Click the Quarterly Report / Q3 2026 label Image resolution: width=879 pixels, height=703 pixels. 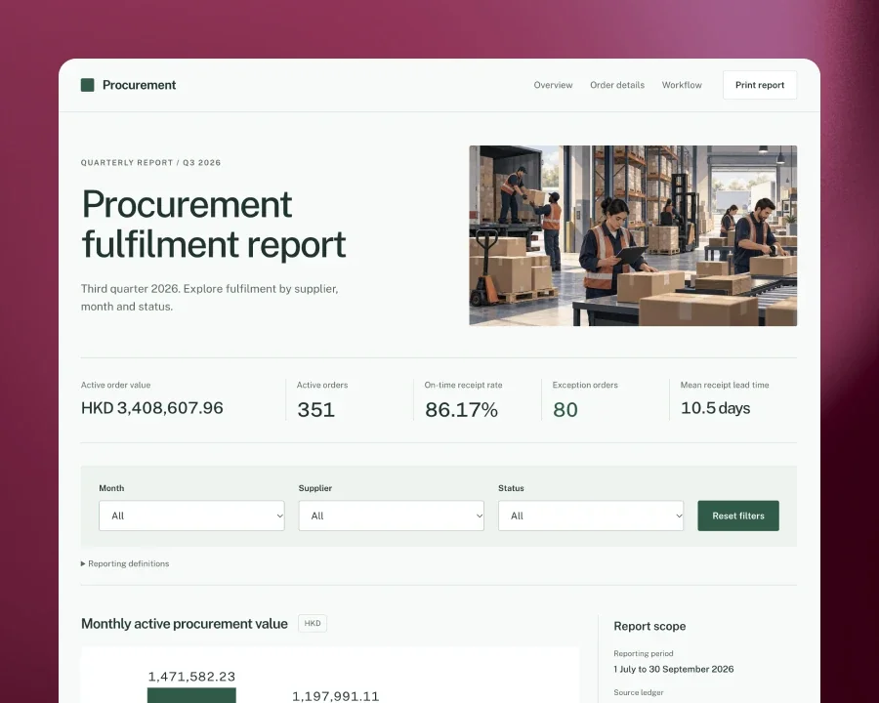(150, 163)
